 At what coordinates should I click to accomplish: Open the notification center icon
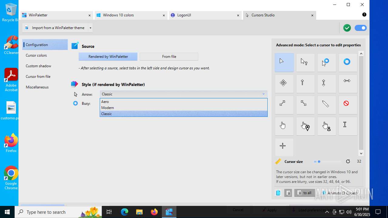click(378, 212)
